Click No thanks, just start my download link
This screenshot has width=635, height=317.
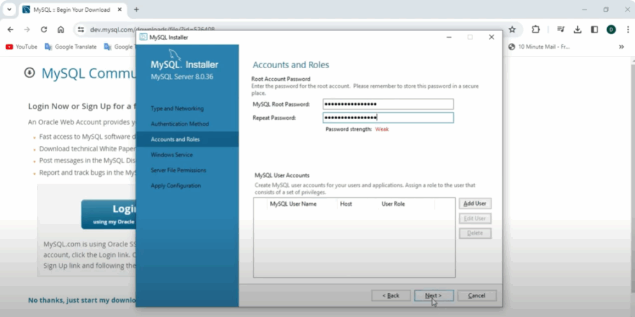81,300
